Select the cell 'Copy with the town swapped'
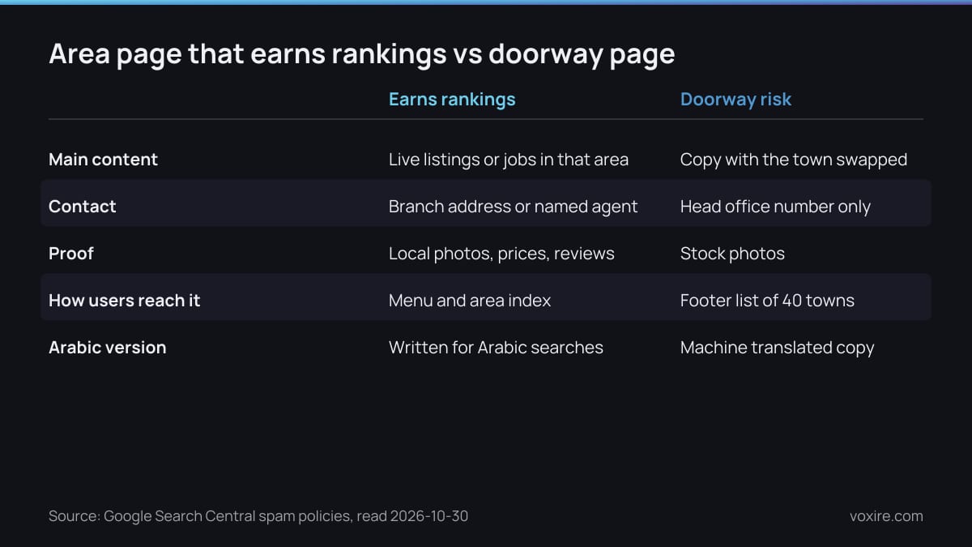972x547 pixels. 794,160
